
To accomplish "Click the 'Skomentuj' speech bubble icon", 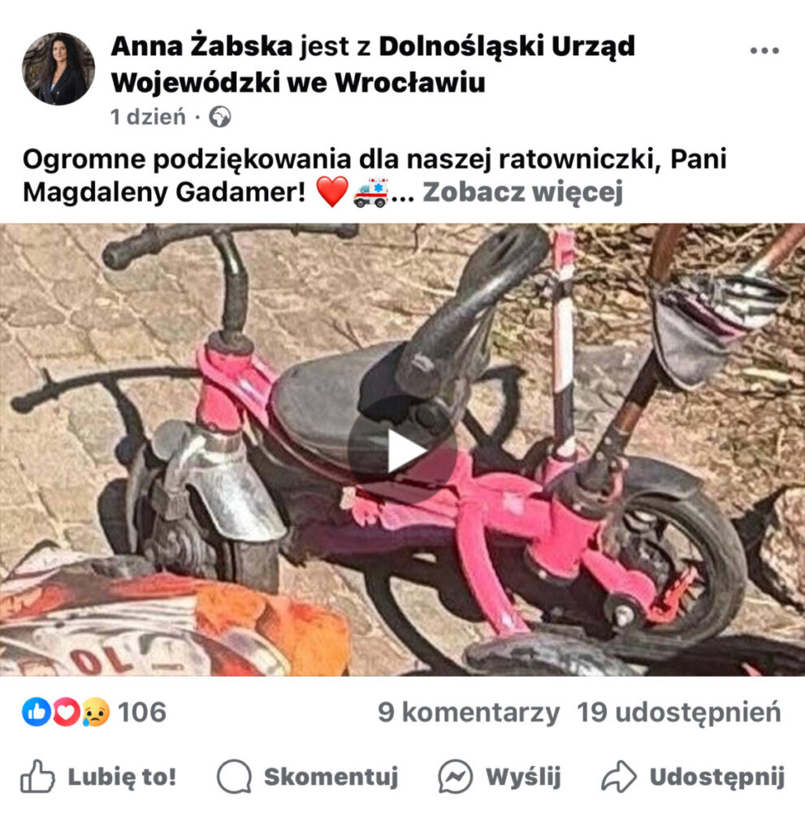I will pyautogui.click(x=234, y=777).
